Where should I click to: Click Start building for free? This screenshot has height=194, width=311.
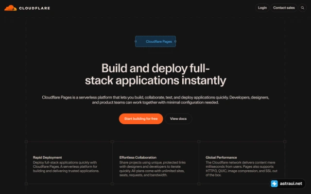141,119
